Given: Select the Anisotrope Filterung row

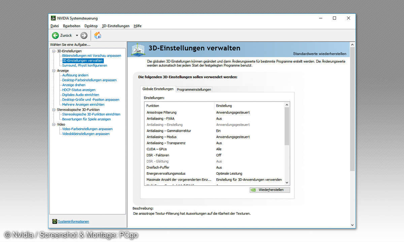Looking at the screenshot, I should pos(214,112).
